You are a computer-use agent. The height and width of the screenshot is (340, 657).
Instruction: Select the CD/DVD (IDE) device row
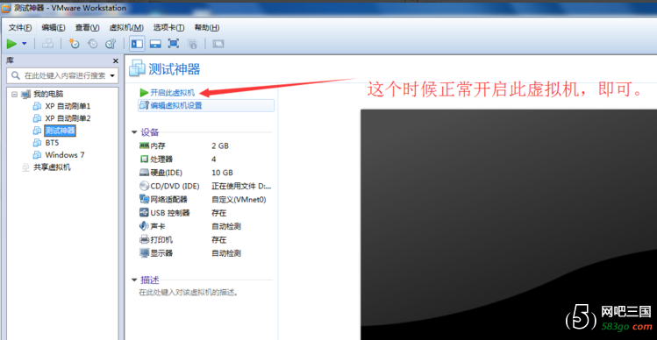(x=205, y=186)
